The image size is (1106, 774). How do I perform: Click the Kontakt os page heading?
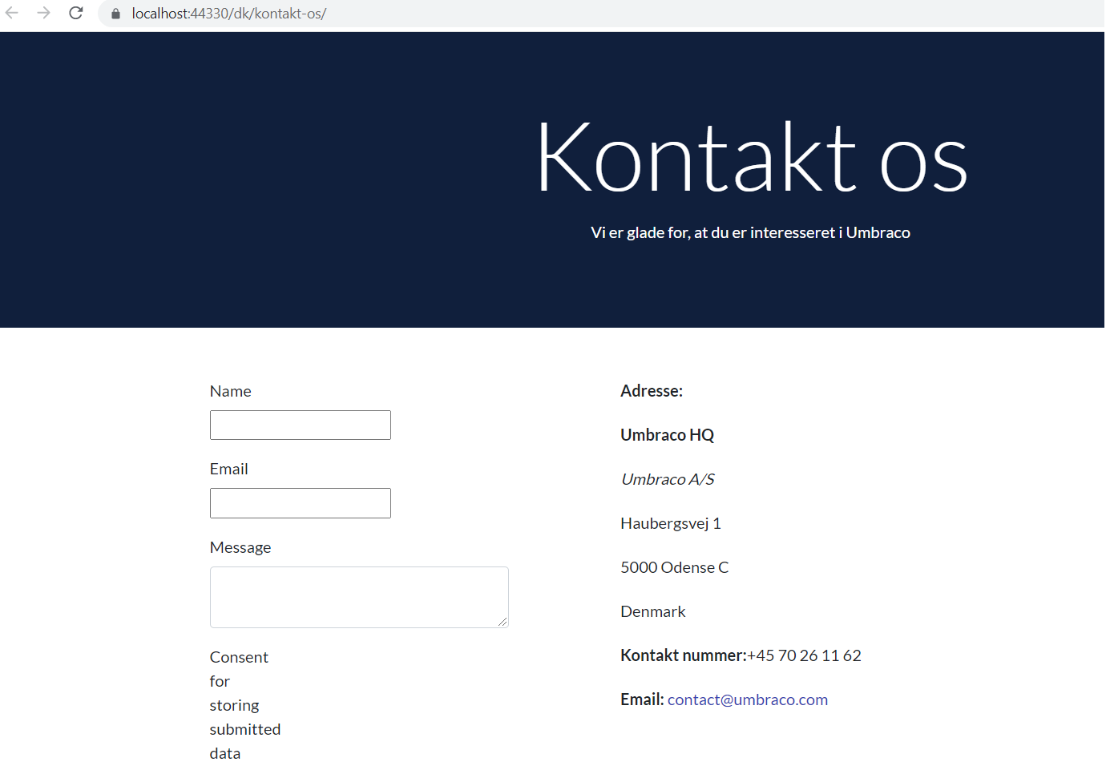click(751, 158)
